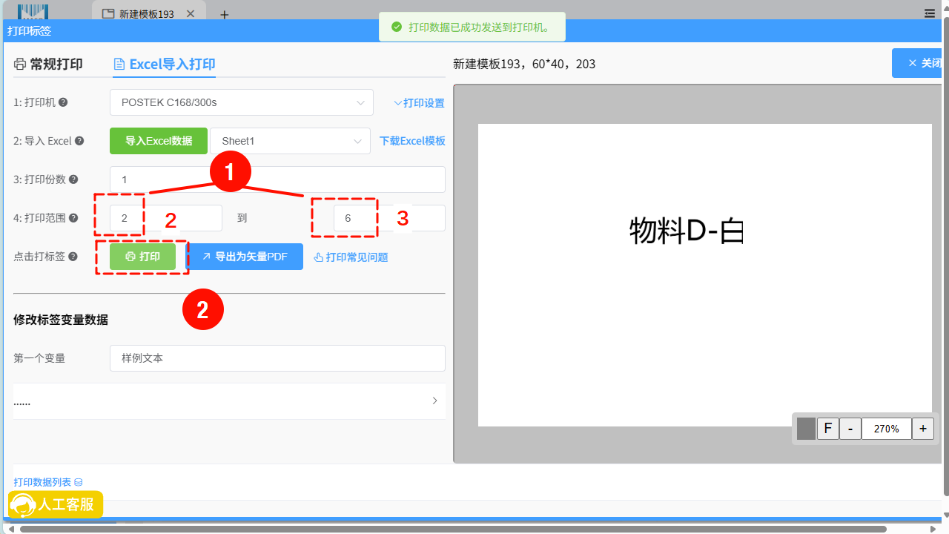Click 导出为矢量PDF button
Viewport: 949px width, 534px height.
244,257
